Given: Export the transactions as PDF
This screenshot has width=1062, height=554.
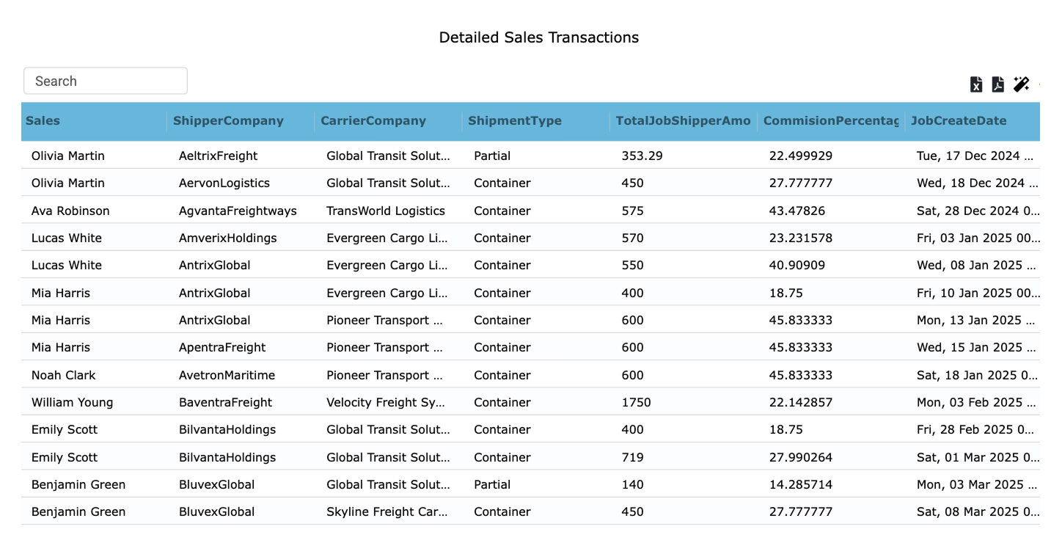Looking at the screenshot, I should tap(998, 84).
